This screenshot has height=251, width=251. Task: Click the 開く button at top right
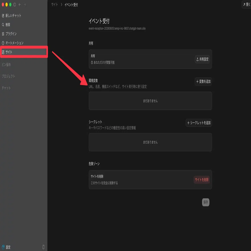tap(246, 5)
